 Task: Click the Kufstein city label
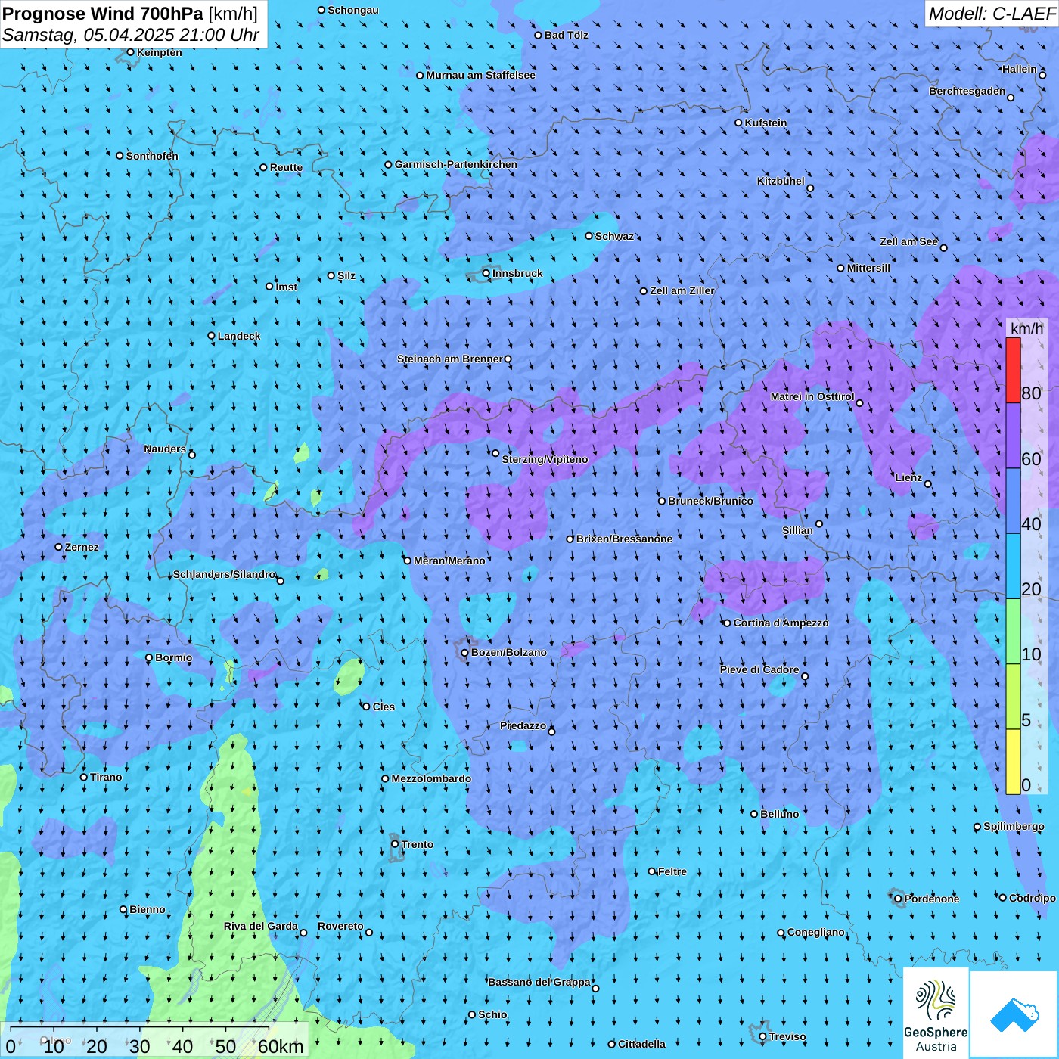(766, 123)
